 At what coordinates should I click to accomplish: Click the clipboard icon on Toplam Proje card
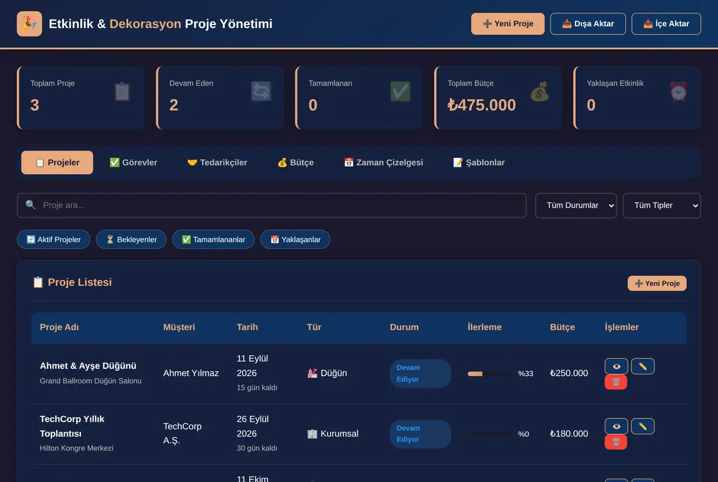(122, 91)
